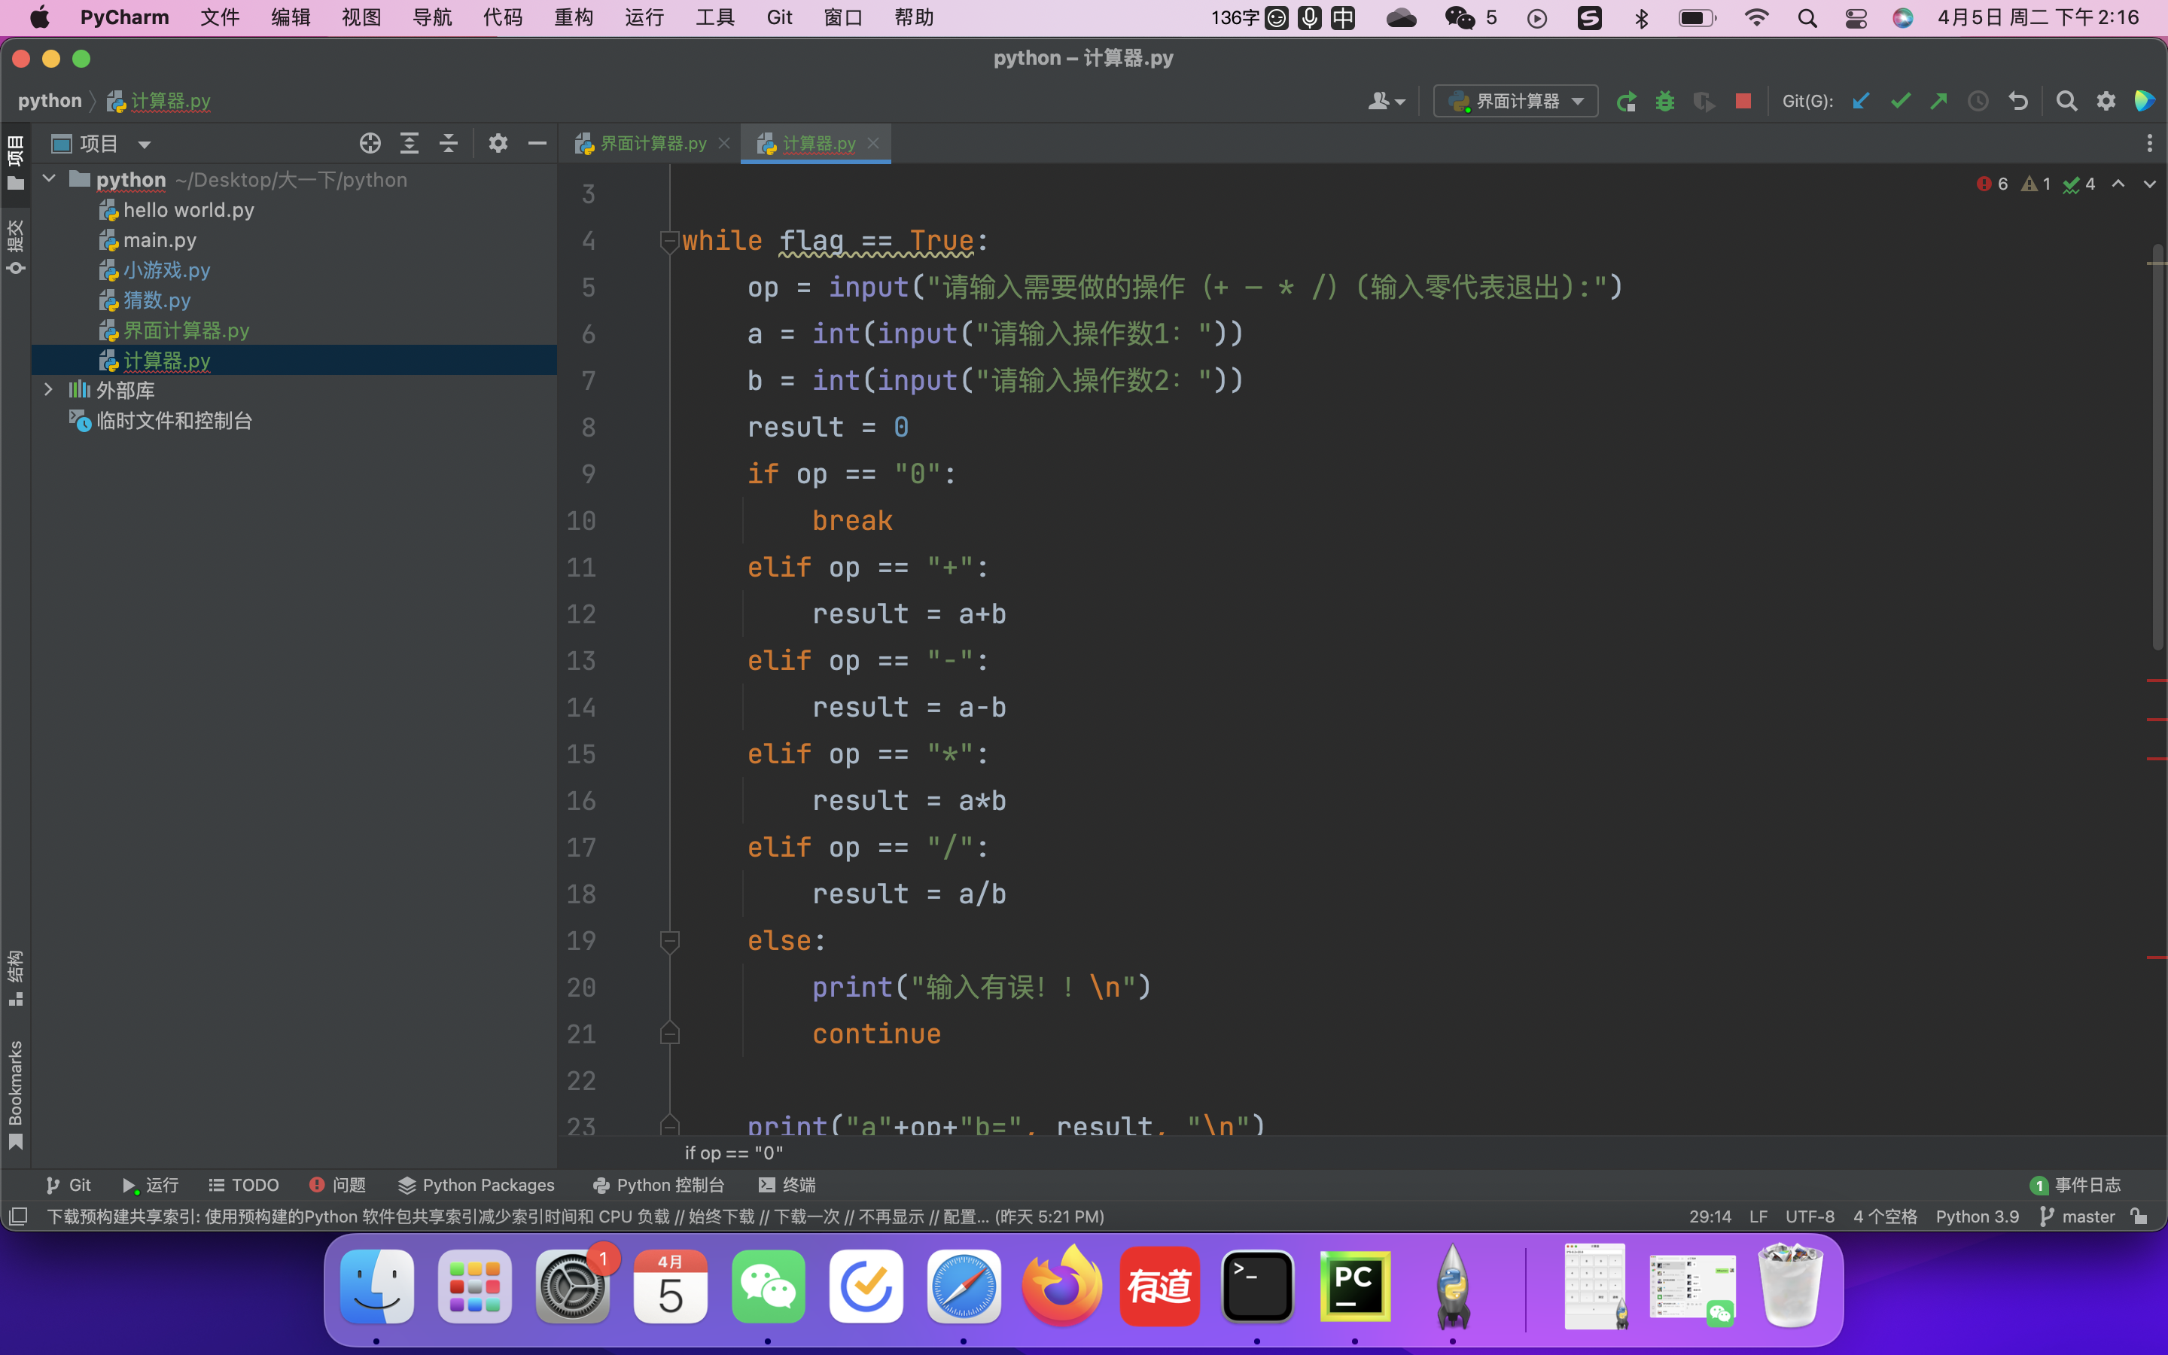
Task: Rerun the 界面计算器 configuration
Action: (1626, 102)
